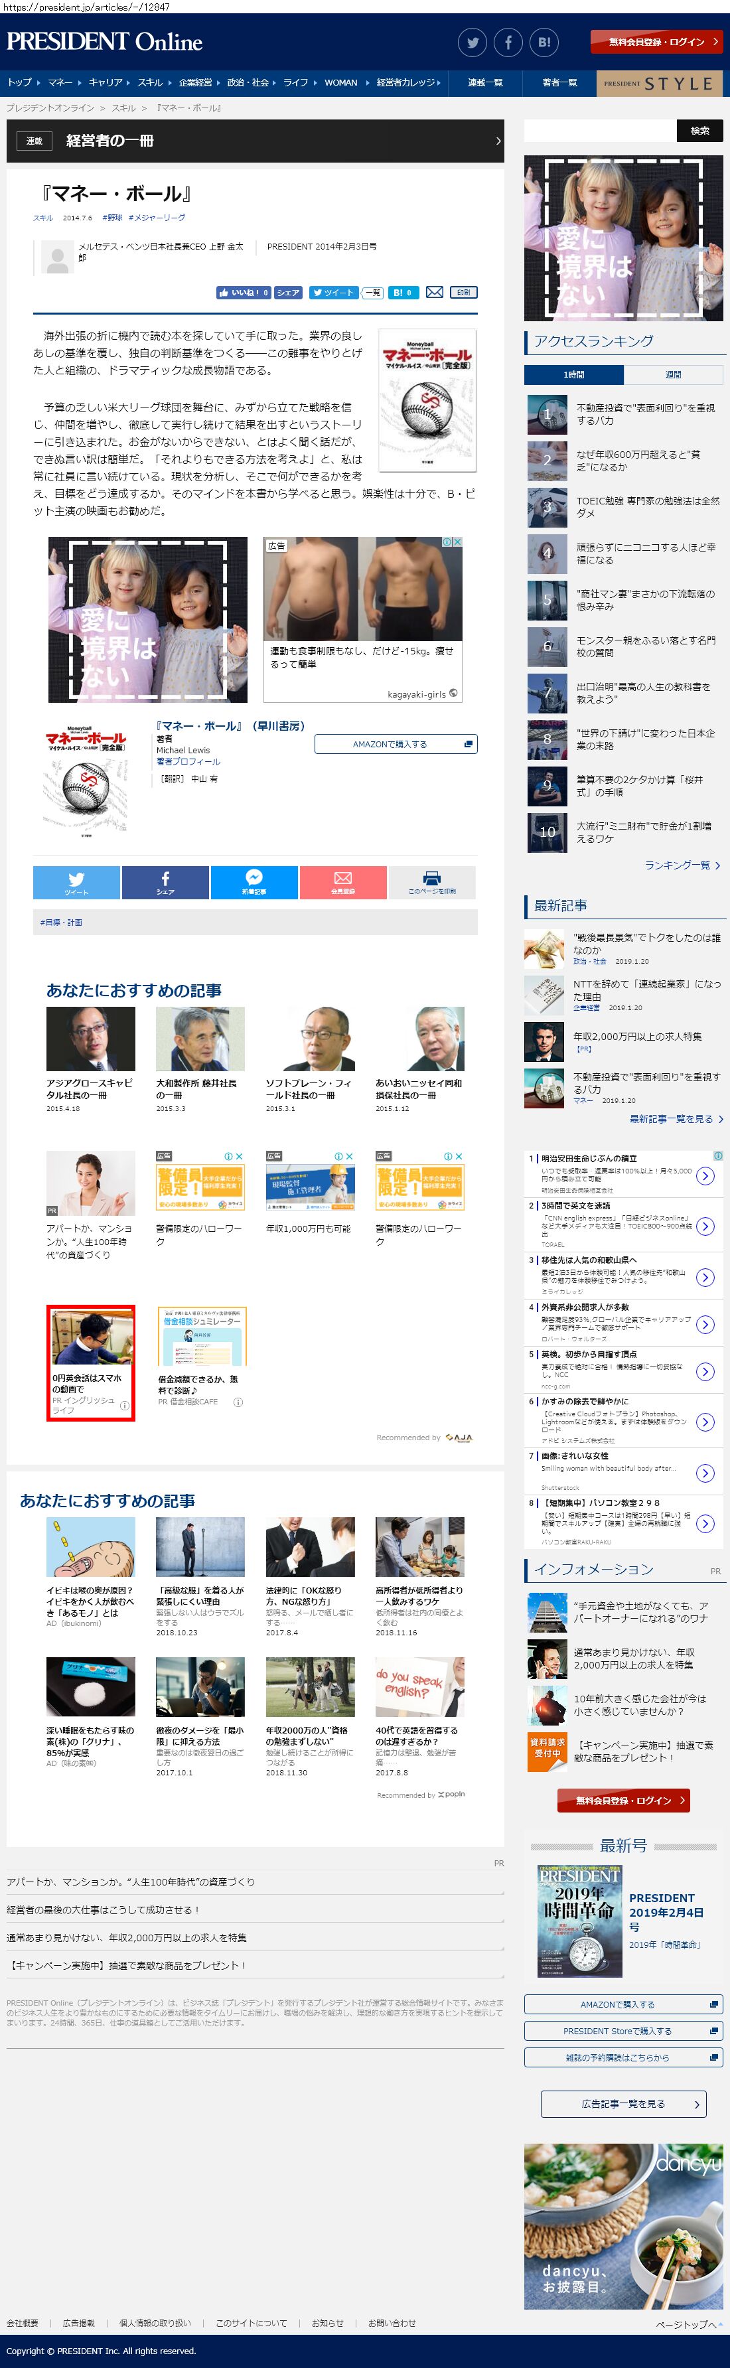This screenshot has height=2368, width=730.
Task: Click AMAZONで購入する beside the book details
Action: coord(396,744)
